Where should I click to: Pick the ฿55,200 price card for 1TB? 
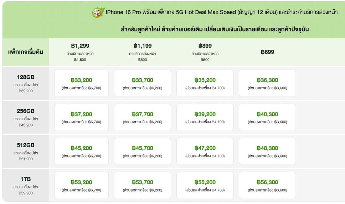pyautogui.click(x=205, y=186)
